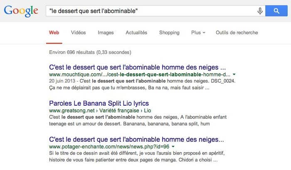Click the www.greatsong.net breadcrumb
The width and height of the screenshot is (291, 170).
[72, 111]
